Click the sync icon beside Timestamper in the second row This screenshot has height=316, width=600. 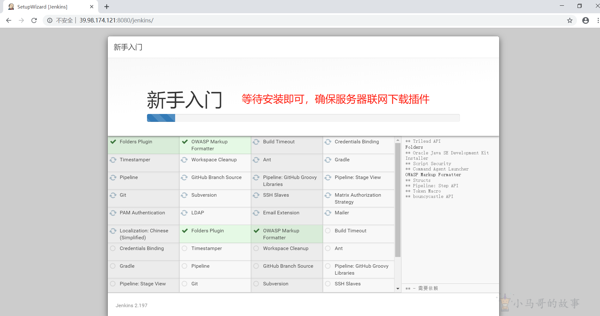click(x=113, y=160)
